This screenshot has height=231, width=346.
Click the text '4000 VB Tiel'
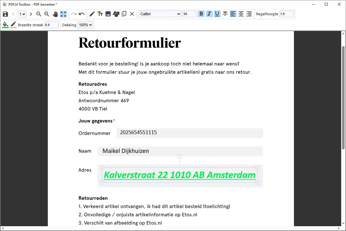93,109
